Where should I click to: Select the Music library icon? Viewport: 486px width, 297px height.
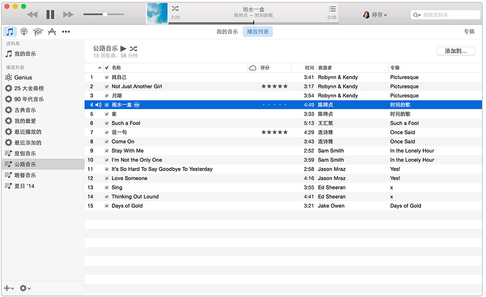pos(10,32)
